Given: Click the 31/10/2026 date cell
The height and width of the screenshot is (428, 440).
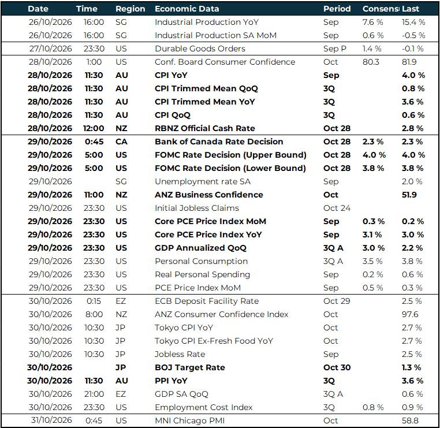Looking at the screenshot, I should 51,420.
